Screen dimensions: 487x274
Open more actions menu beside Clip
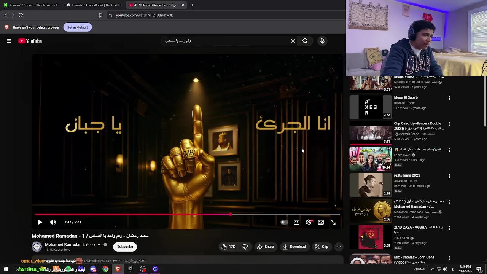(339, 247)
